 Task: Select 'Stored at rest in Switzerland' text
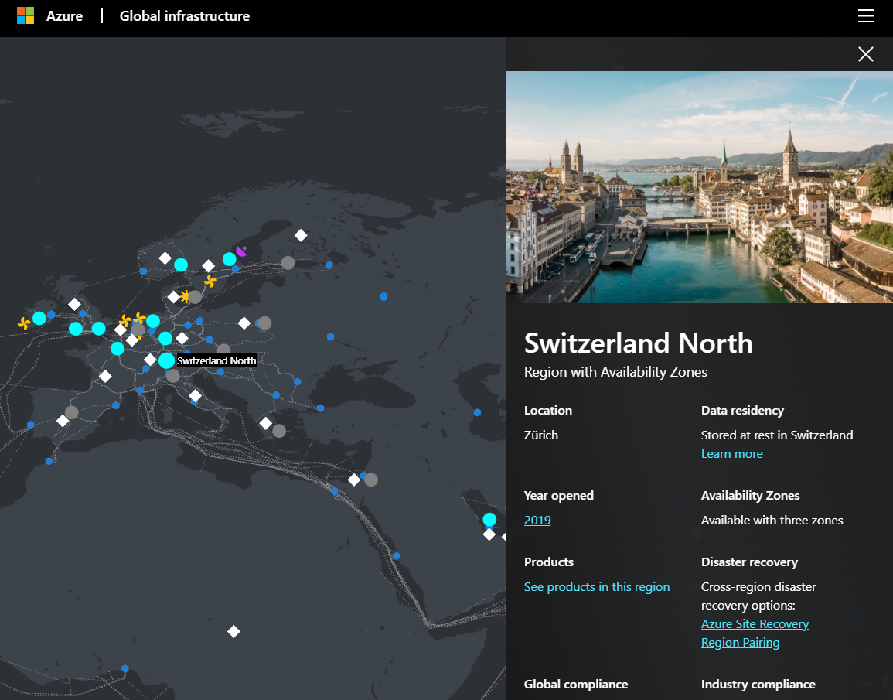pos(777,435)
